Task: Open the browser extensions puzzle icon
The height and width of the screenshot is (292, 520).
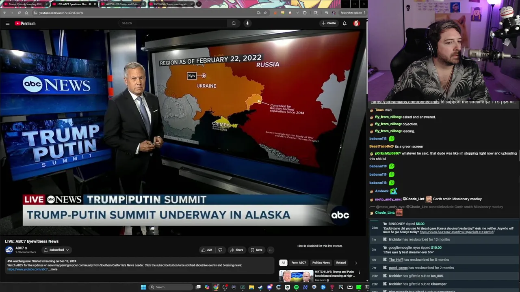Action: point(305,13)
